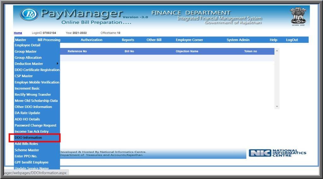
Task: Click the Government of India emblem icon
Action: click(x=298, y=16)
